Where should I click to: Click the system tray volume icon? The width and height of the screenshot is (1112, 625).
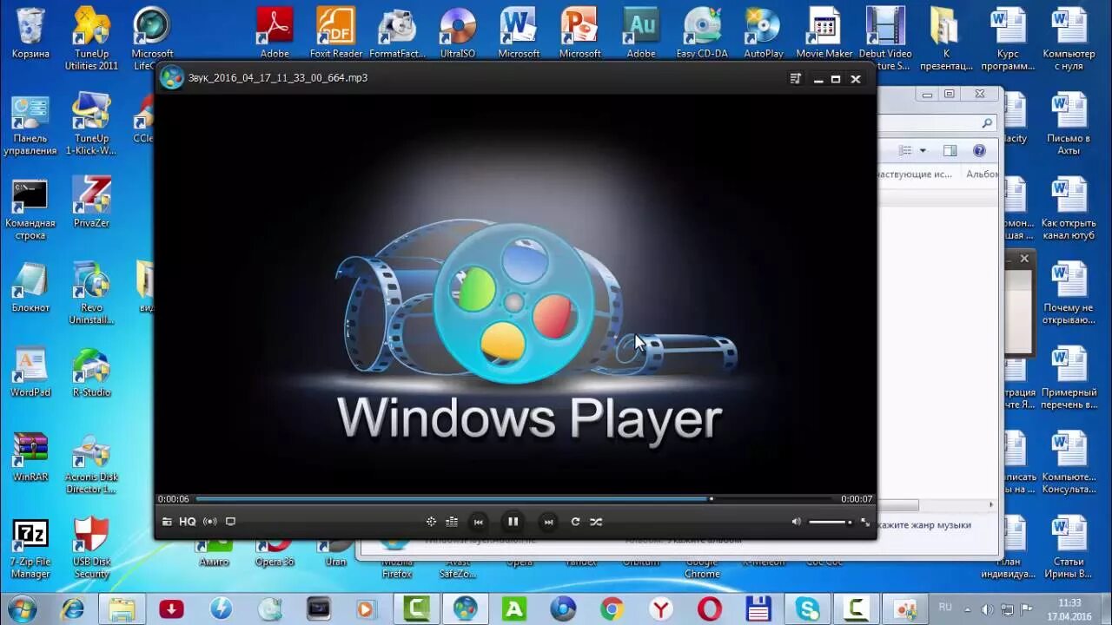point(988,609)
